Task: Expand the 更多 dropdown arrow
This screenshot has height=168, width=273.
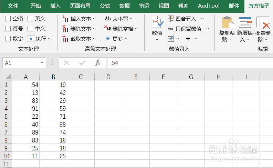Action: 126,39
